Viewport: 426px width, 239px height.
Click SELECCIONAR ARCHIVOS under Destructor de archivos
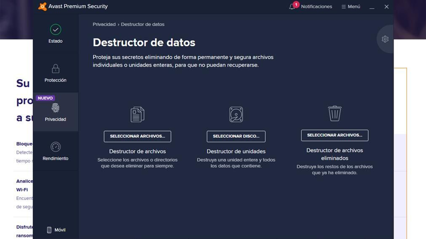pos(137,136)
